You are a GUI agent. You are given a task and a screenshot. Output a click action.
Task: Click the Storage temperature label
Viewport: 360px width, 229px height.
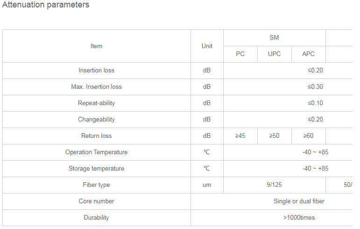[x=97, y=169]
